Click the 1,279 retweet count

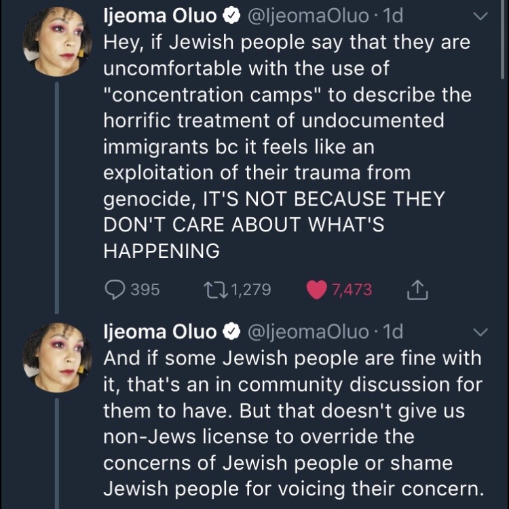251,290
